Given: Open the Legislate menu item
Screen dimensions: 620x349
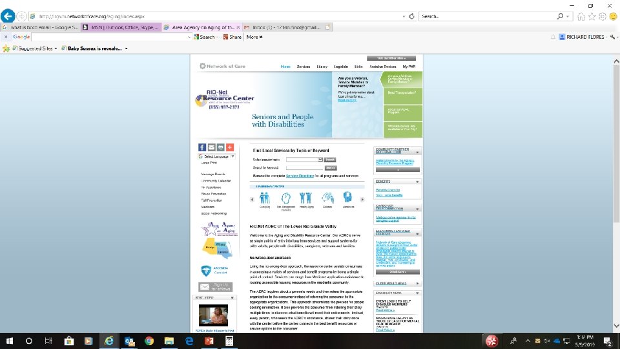Looking at the screenshot, I should tap(341, 67).
